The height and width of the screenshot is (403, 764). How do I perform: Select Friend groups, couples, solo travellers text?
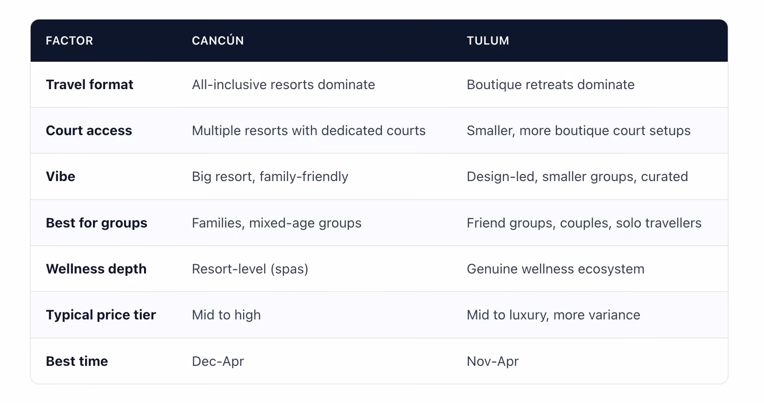[584, 223]
